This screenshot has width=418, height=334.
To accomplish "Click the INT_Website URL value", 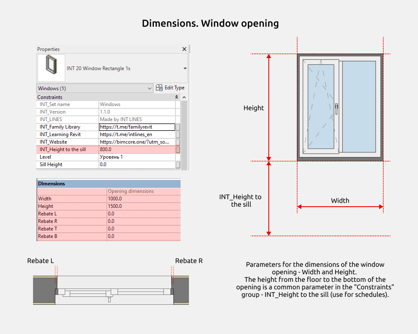I will click(137, 142).
